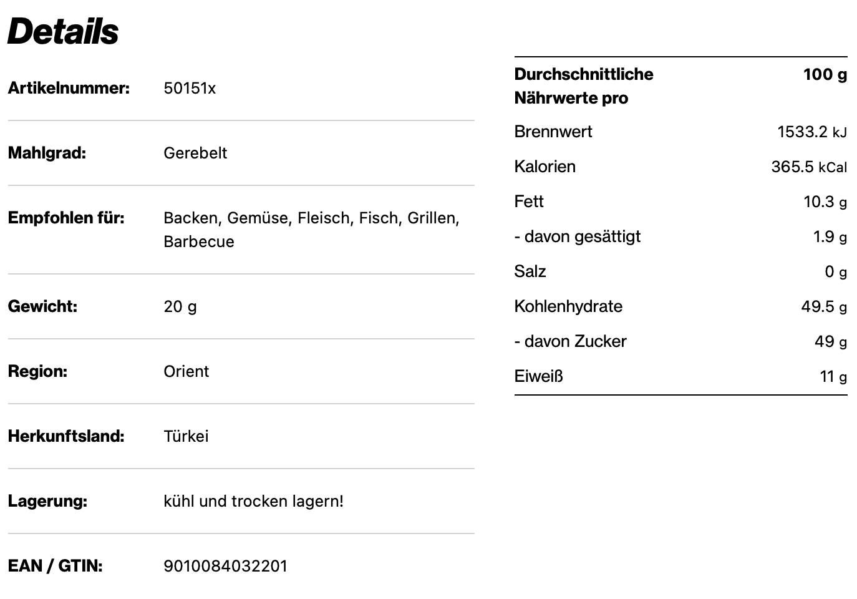
Task: Select the Mahlgrad value Gerebelt
Action: coord(195,153)
